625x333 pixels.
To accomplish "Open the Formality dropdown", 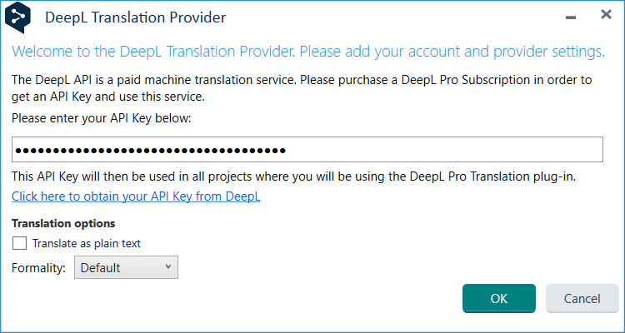I will (126, 267).
